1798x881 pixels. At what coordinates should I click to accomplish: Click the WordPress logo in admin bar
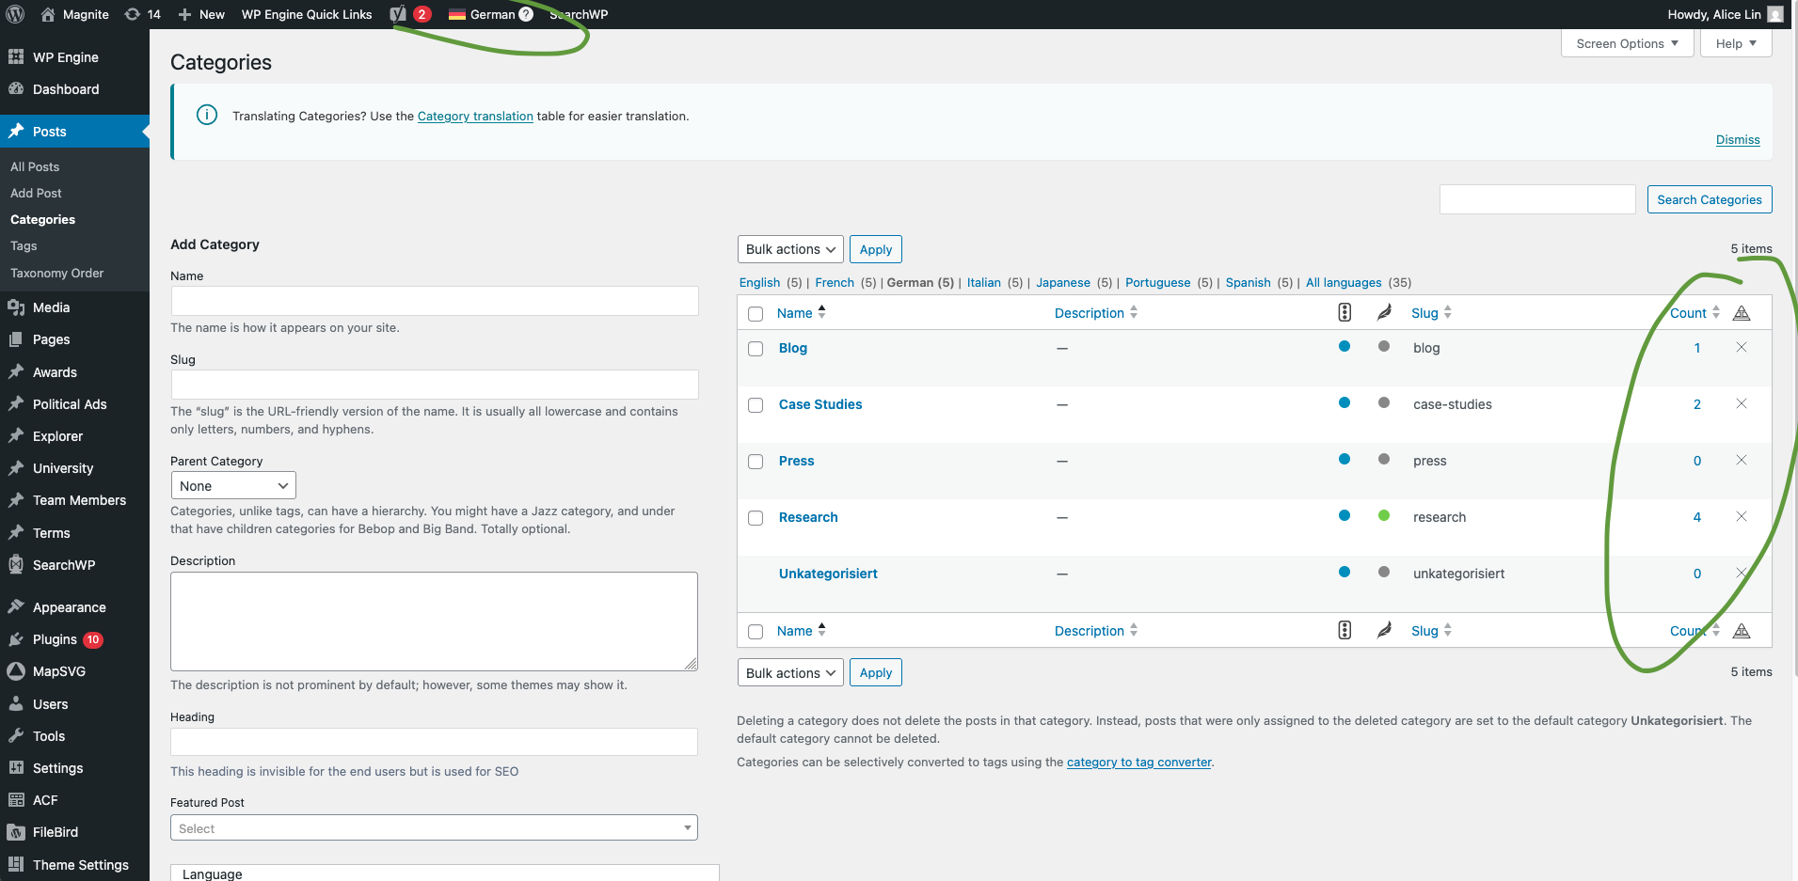pos(16,14)
